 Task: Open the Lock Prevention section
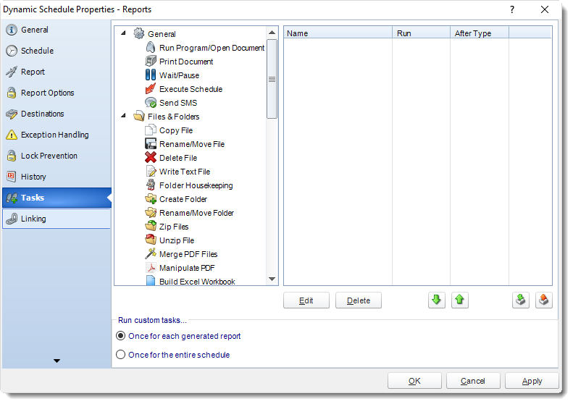tap(57, 156)
